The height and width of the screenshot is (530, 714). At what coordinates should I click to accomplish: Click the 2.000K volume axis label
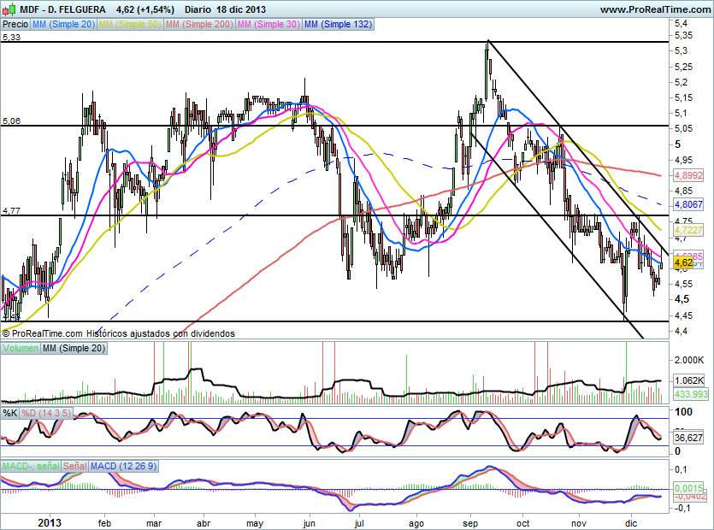point(688,360)
